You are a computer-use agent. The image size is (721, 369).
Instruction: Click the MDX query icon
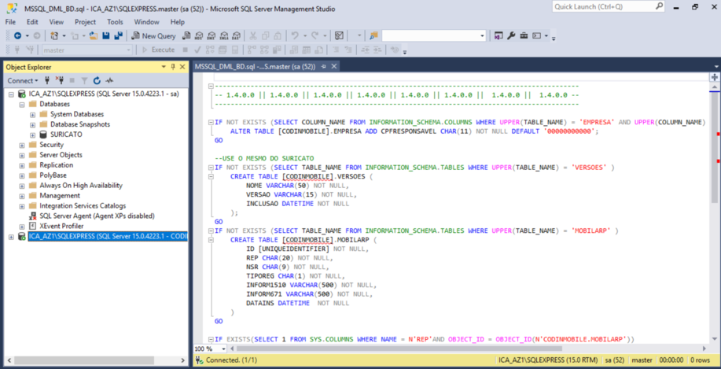tap(199, 35)
